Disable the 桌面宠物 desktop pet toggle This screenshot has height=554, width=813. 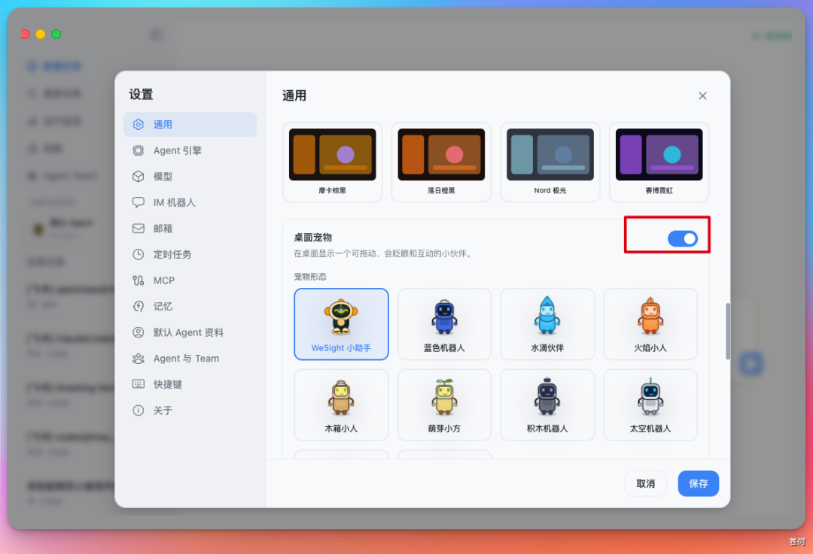682,239
